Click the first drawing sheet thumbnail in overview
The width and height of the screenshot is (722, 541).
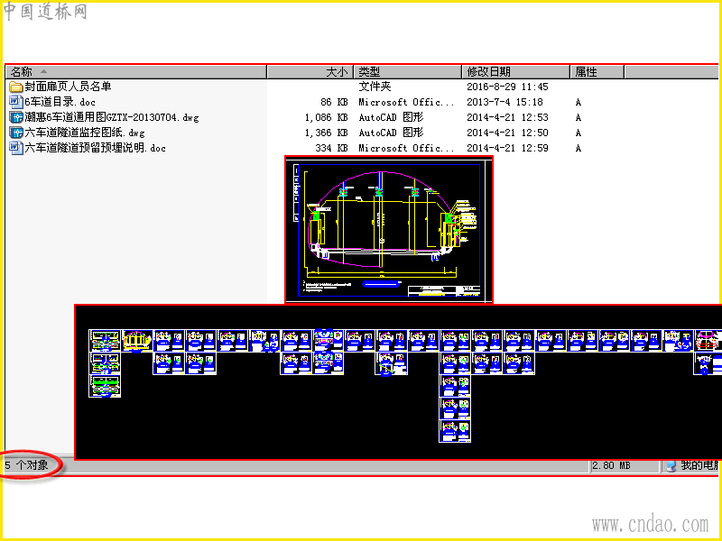pyautogui.click(x=105, y=341)
